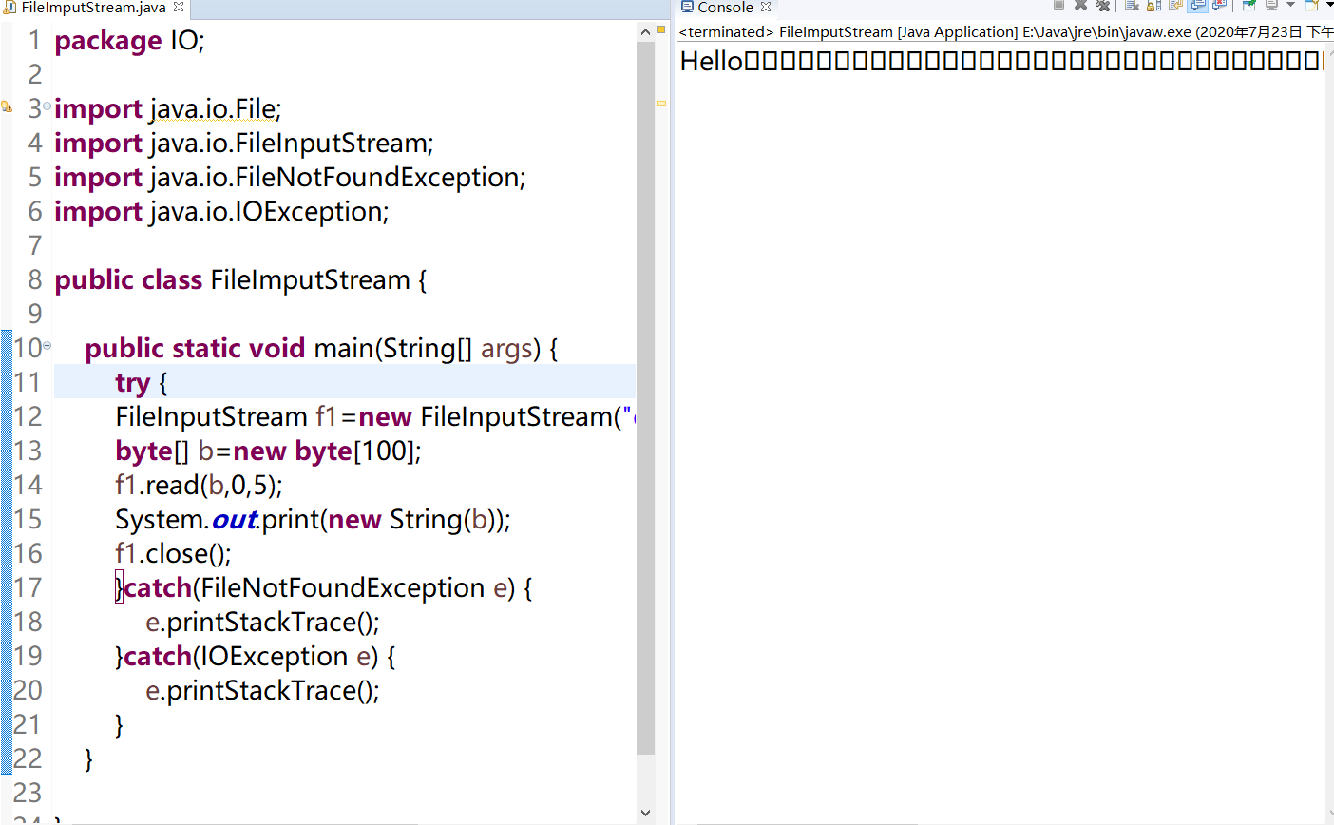Select the Console view tab
Image resolution: width=1334 pixels, height=825 pixels.
coord(725,8)
